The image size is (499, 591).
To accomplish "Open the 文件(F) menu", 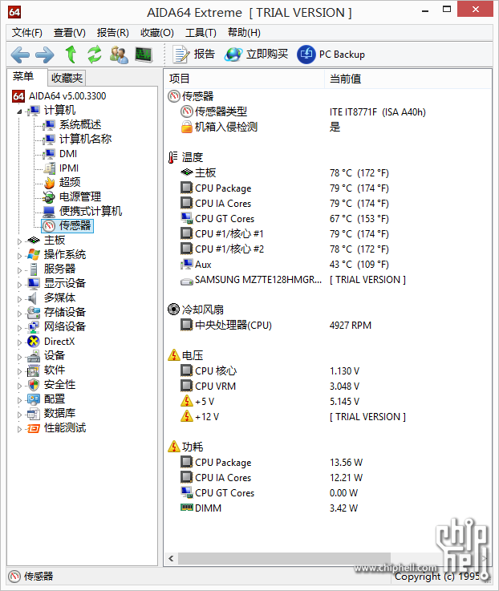I will tap(26, 33).
